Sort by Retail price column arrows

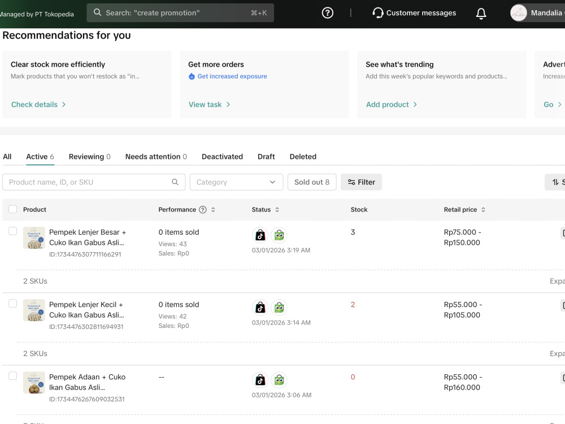tap(483, 210)
